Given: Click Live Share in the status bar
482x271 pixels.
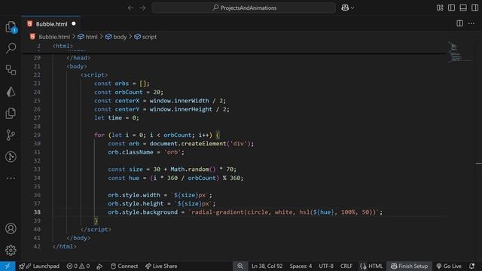Looking at the screenshot, I should [161, 266].
